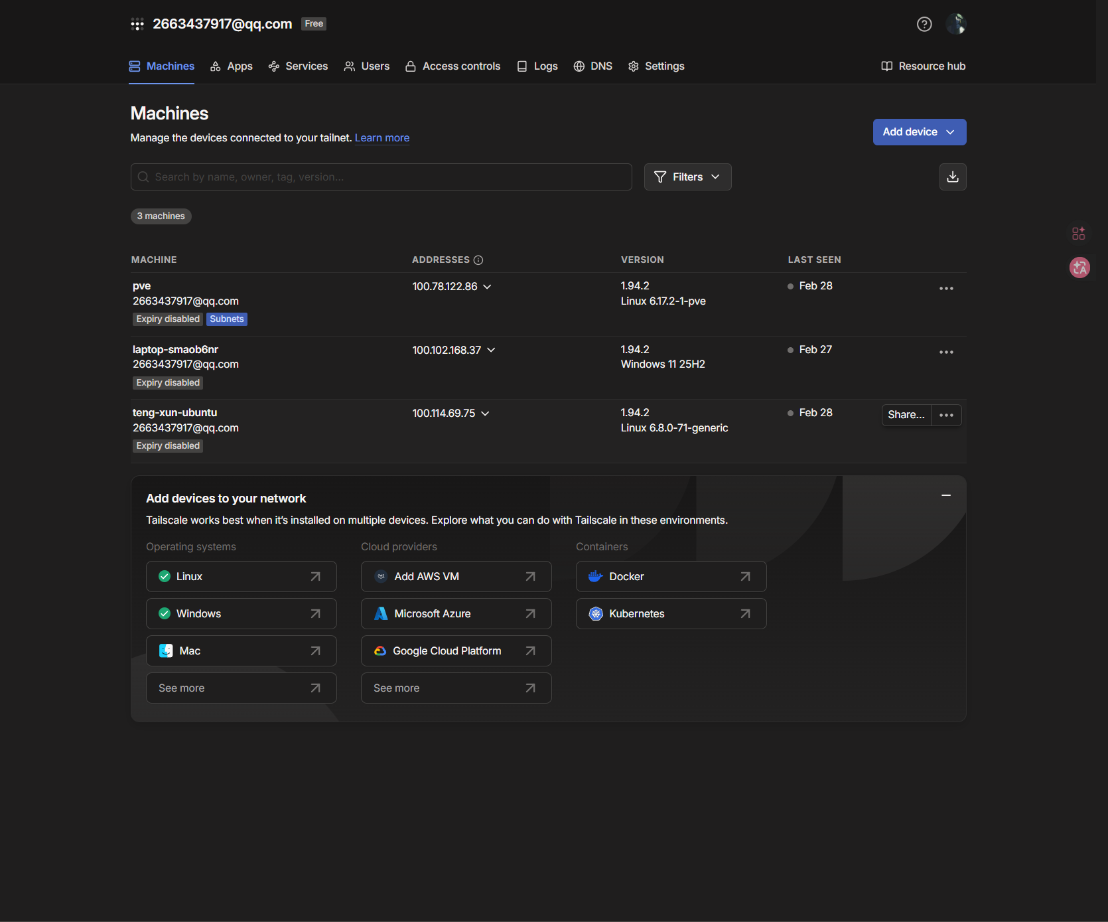Open the Add device dropdown
The height and width of the screenshot is (922, 1108).
click(919, 132)
